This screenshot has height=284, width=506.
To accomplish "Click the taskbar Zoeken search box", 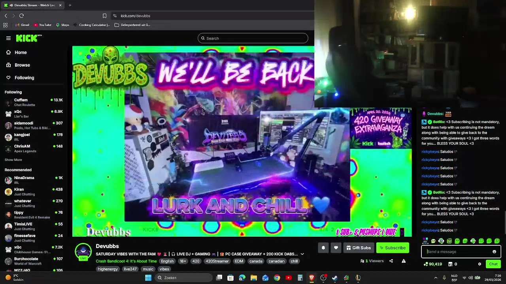I will (184, 278).
